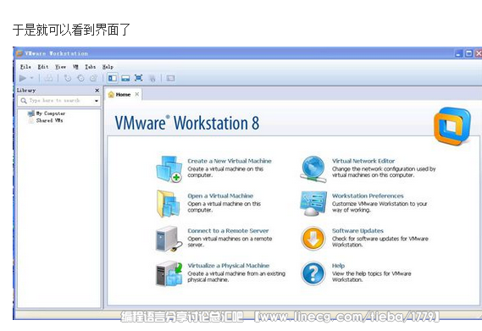
Task: Click the Create a New Virtual Machine link
Action: [x=230, y=161]
